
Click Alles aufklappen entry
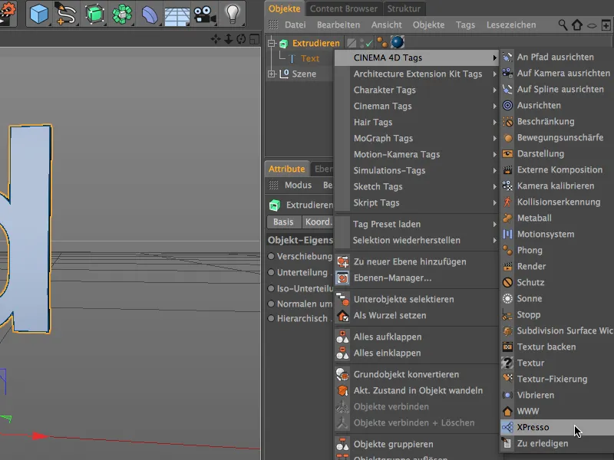point(417,337)
